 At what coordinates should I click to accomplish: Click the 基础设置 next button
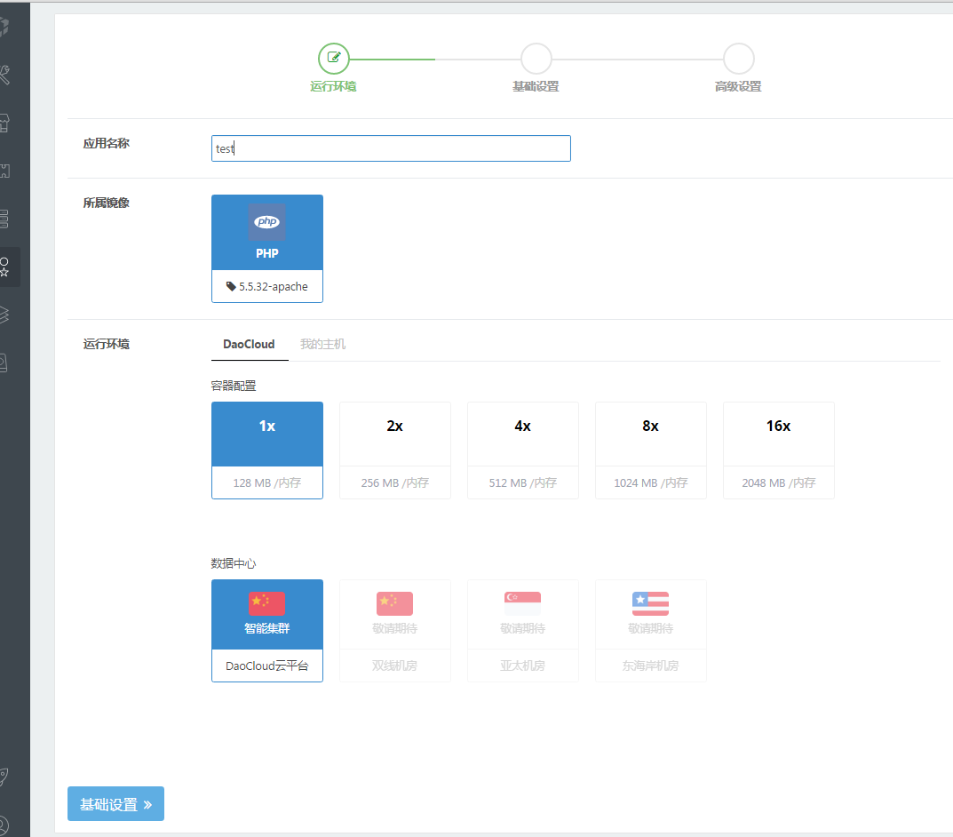115,803
